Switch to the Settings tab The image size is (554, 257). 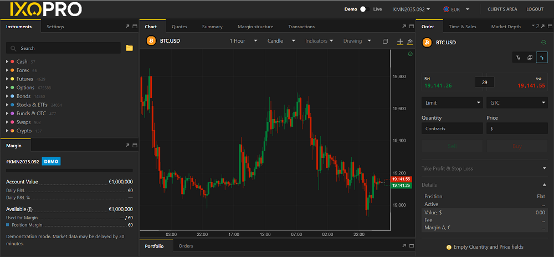coord(55,27)
